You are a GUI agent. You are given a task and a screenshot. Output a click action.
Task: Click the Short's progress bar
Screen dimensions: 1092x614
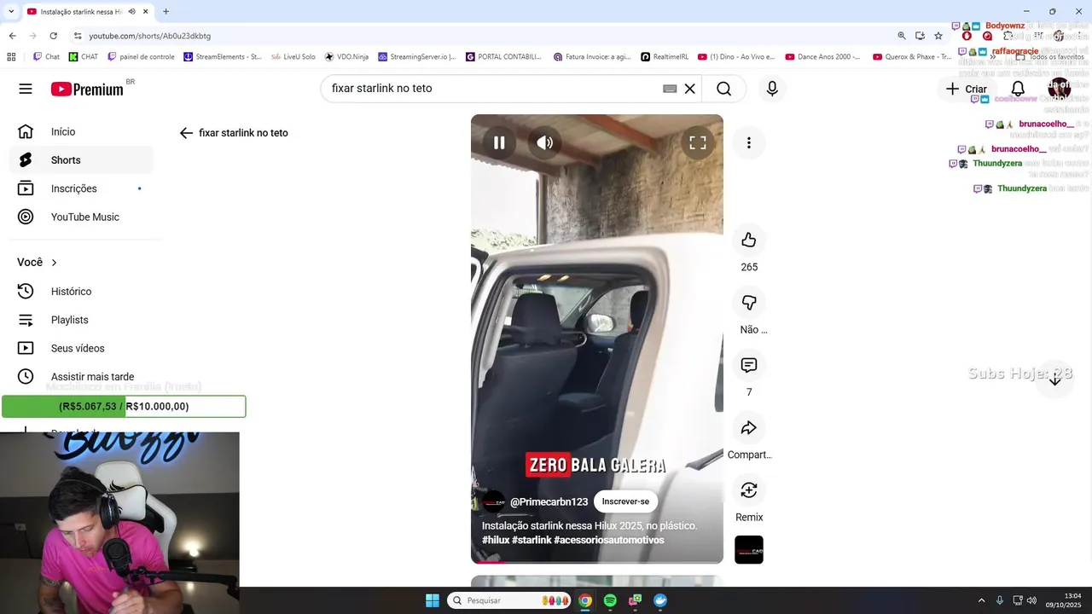[x=597, y=562]
